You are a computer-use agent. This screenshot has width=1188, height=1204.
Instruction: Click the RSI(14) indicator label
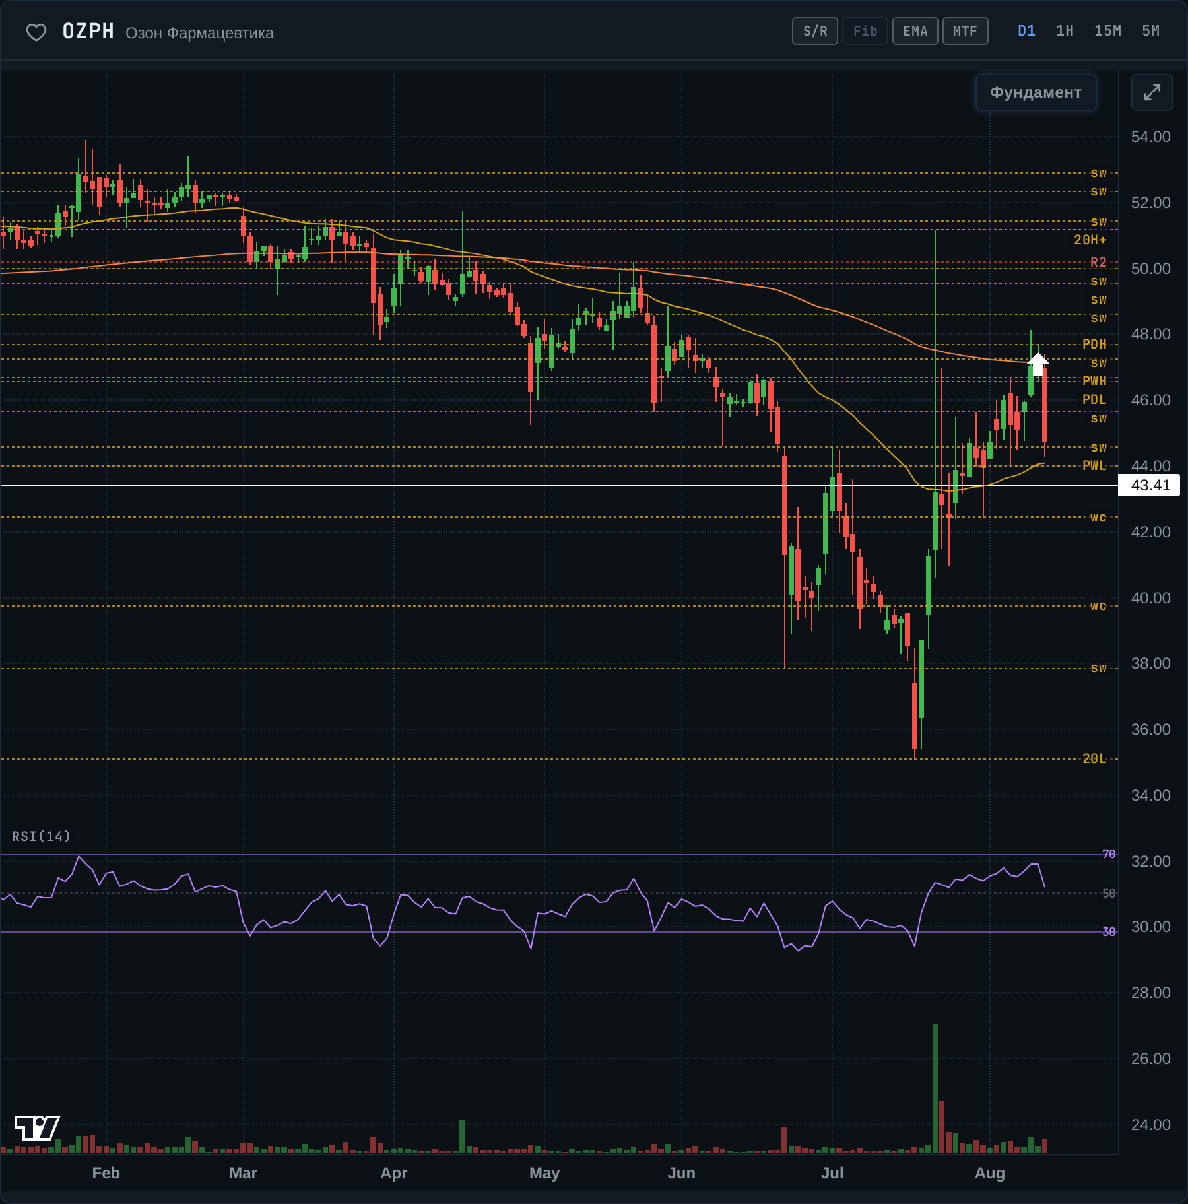click(41, 836)
